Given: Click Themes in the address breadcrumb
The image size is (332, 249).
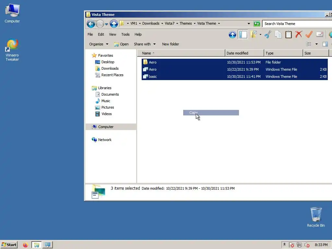Looking at the screenshot, I should 186,23.
